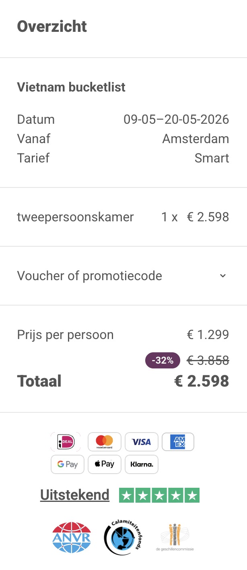Screen dimensions: 247x570
Task: Expand the voucher chevron arrow
Action: [223, 276]
